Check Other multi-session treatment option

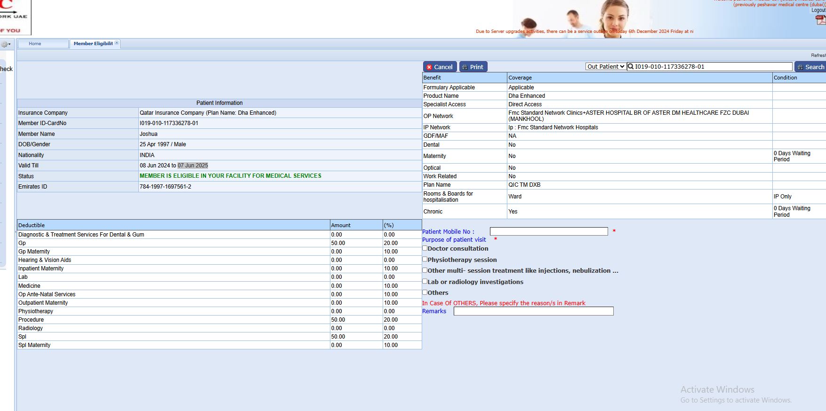(425, 270)
